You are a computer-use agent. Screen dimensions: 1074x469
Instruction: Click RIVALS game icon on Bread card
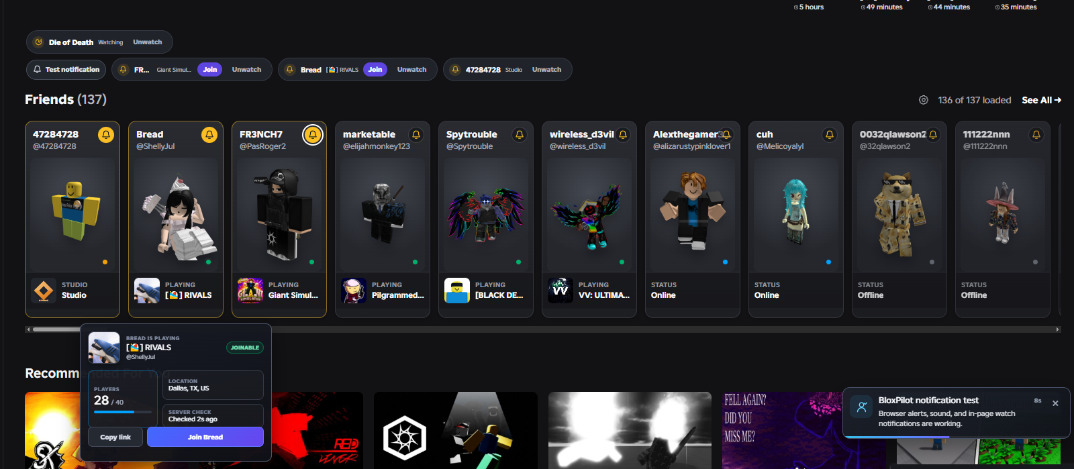147,291
